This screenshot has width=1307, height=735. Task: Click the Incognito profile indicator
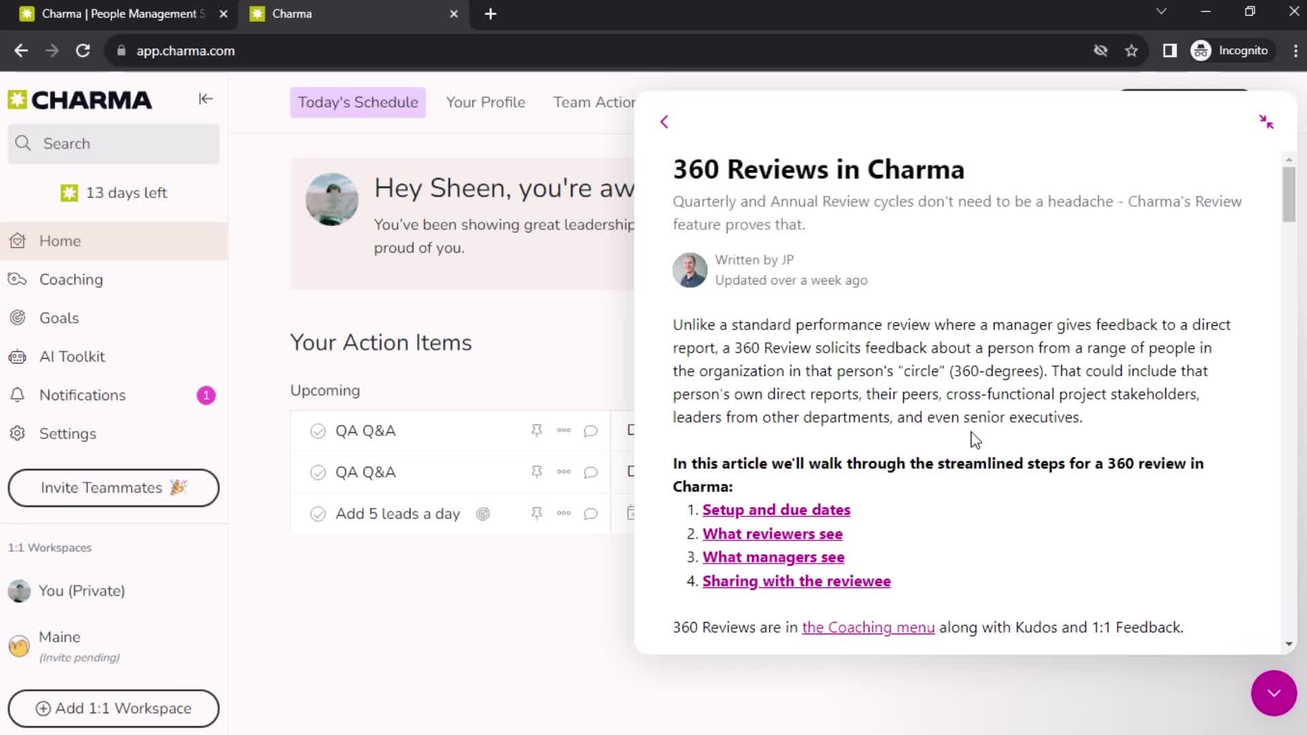click(x=1231, y=51)
